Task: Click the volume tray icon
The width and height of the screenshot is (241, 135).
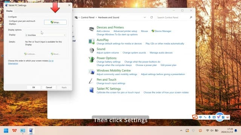Action: [212, 130]
